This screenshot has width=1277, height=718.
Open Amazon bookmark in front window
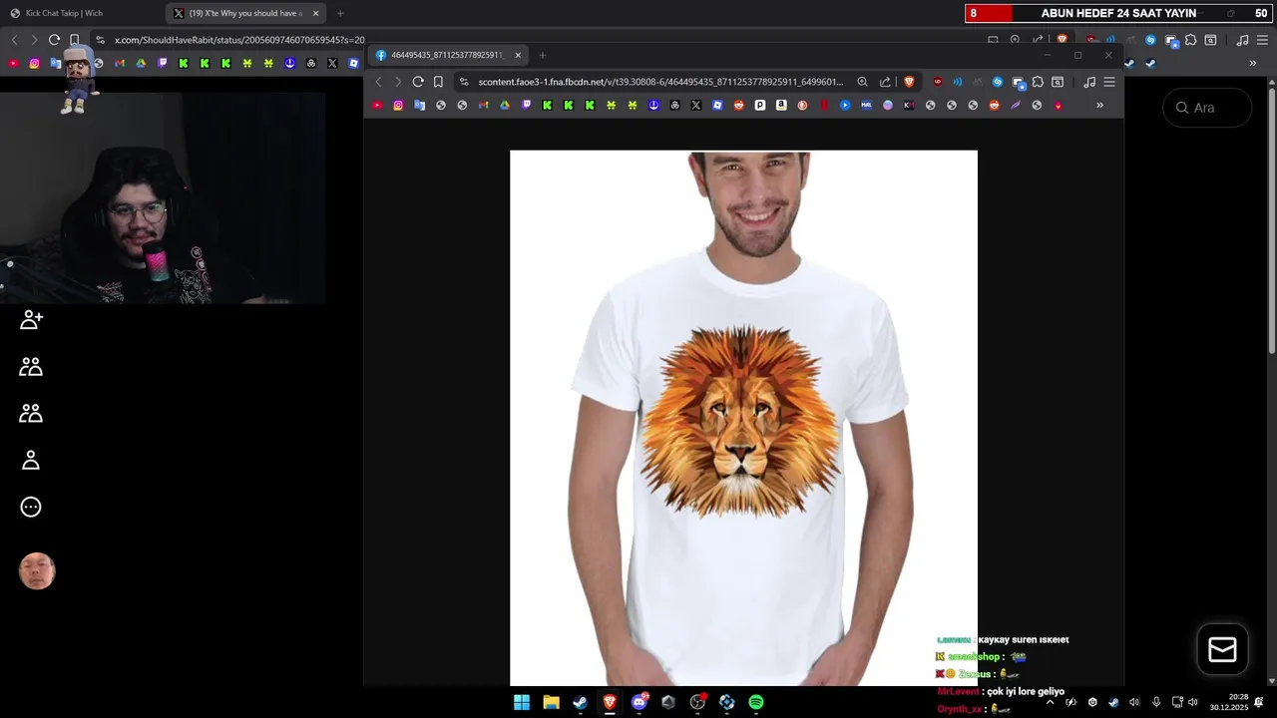(781, 105)
